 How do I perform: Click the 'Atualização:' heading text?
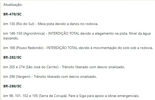click(x=13, y=5)
